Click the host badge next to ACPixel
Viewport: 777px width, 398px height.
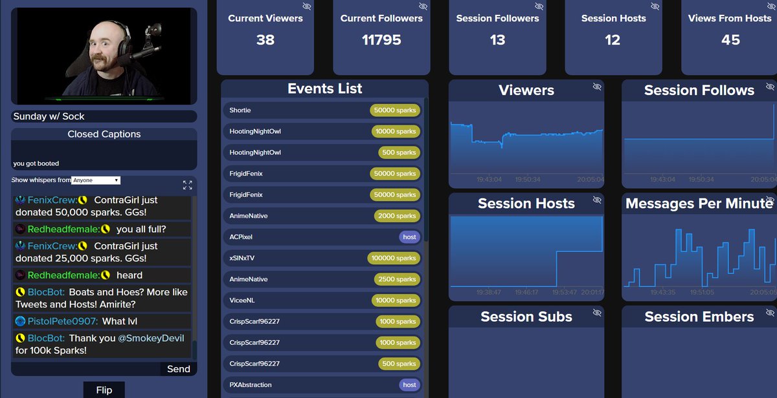(x=409, y=236)
